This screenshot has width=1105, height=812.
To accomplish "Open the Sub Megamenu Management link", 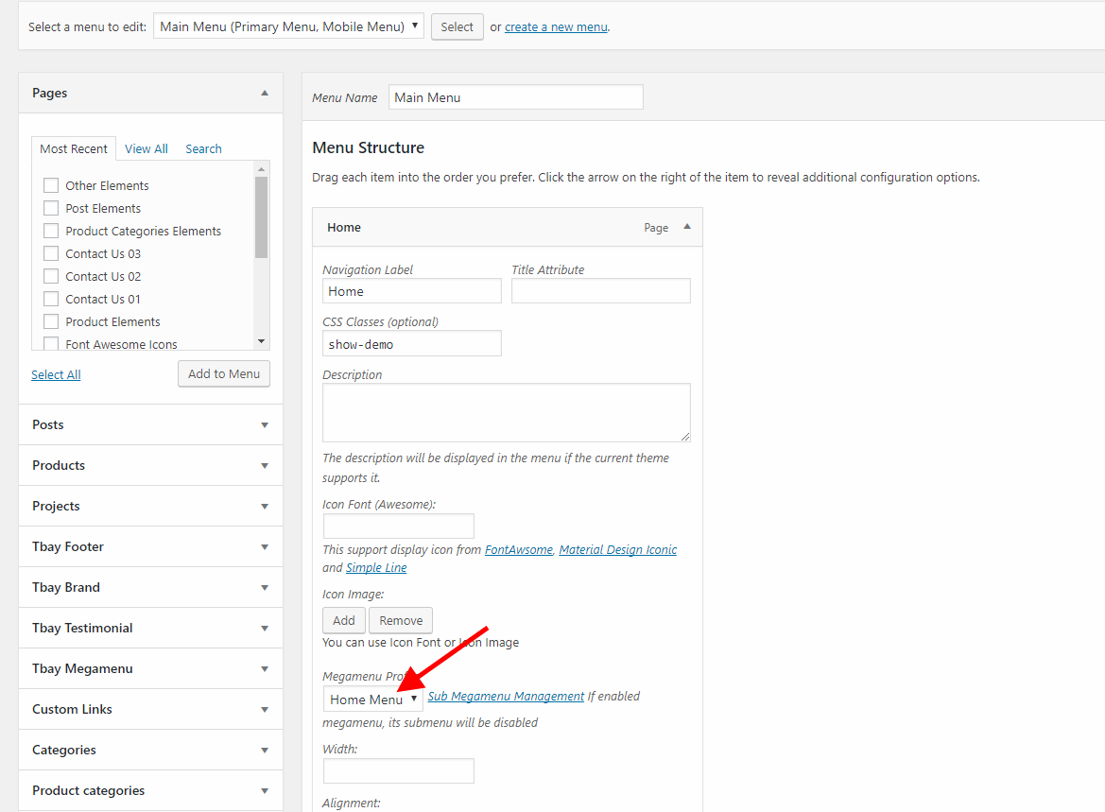I will (x=506, y=696).
